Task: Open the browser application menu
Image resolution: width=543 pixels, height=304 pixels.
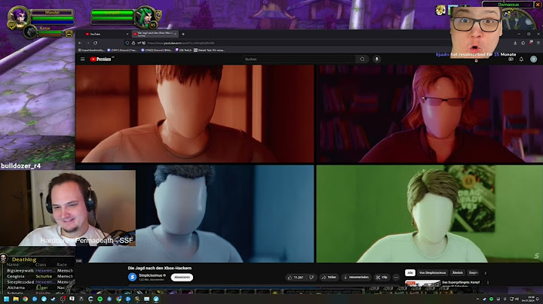Action: click(x=538, y=43)
